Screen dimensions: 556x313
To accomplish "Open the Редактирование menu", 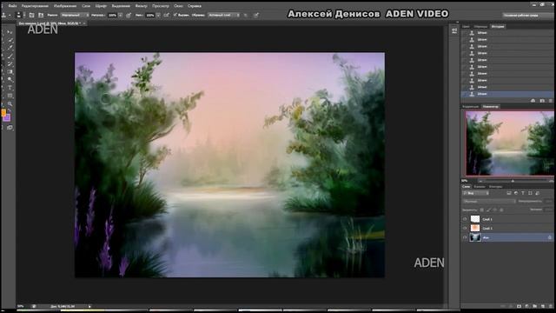I will click(35, 6).
